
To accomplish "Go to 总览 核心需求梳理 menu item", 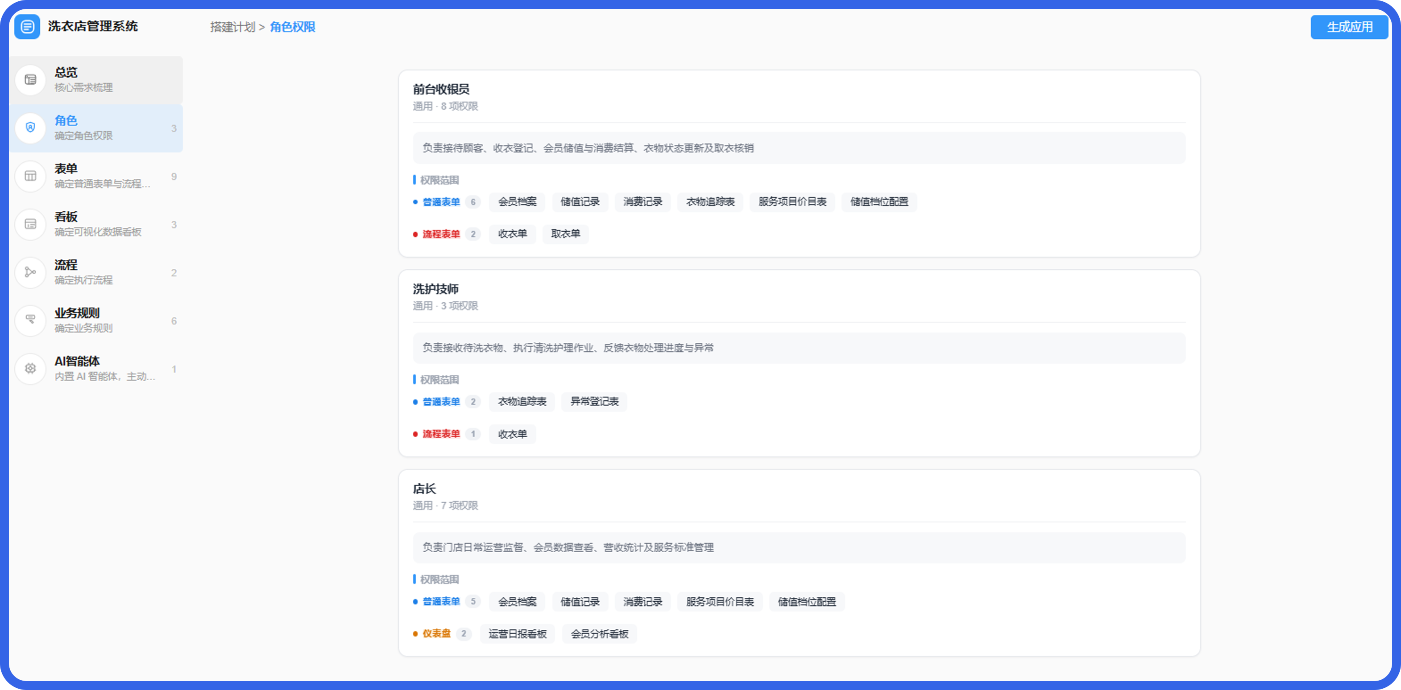I will pyautogui.click(x=96, y=80).
